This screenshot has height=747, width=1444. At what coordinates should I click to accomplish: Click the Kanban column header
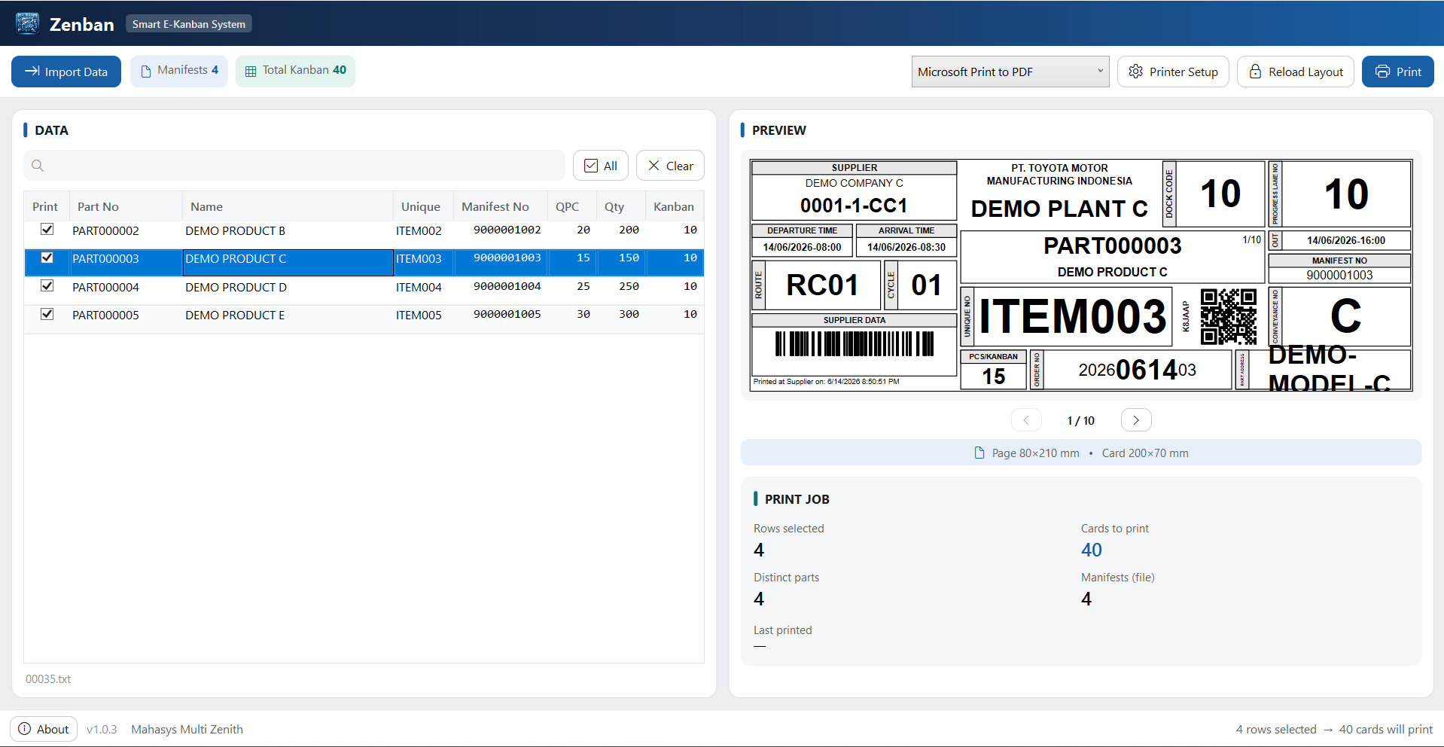click(675, 206)
